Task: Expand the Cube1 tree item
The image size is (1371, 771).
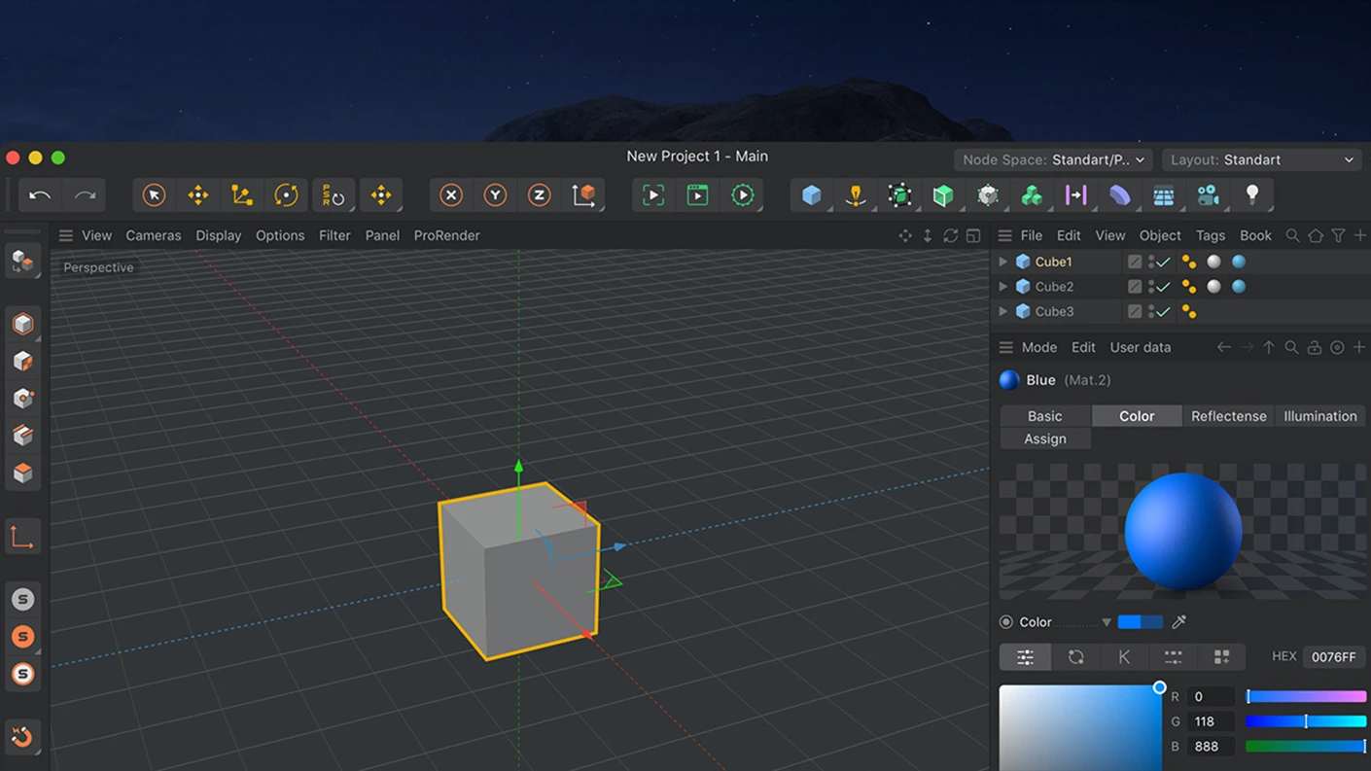Action: coord(1003,262)
